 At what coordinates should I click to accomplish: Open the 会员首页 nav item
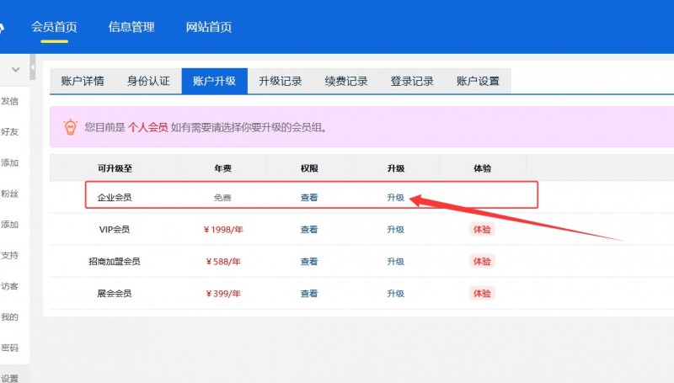coord(54,27)
